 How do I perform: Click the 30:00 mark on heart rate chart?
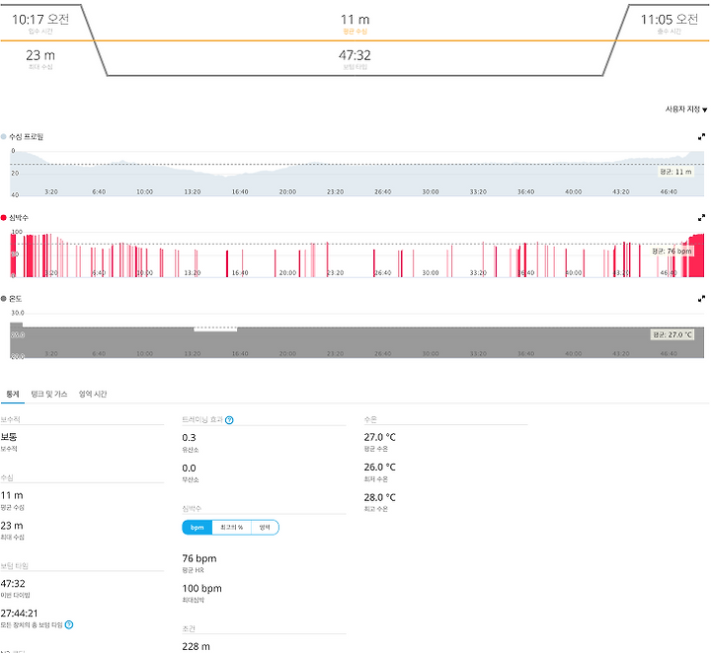431,273
